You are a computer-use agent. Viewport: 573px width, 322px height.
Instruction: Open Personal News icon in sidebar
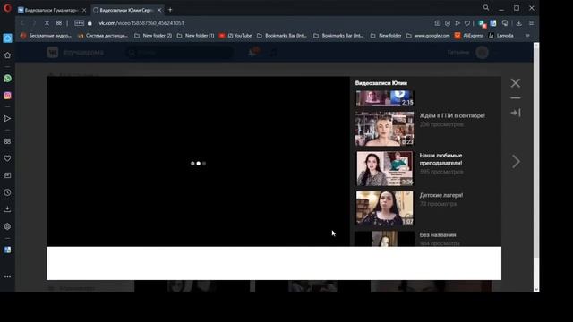7,175
